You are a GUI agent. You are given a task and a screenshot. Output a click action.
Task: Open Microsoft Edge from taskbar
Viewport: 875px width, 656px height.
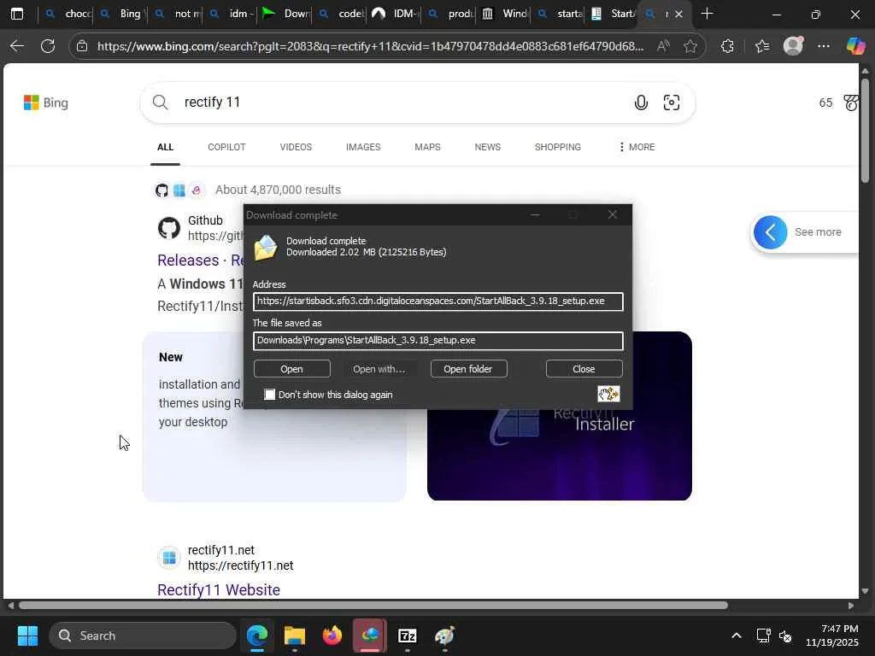(x=257, y=635)
